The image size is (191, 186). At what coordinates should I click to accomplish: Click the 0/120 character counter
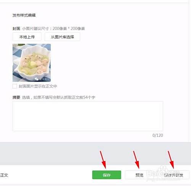(158, 135)
